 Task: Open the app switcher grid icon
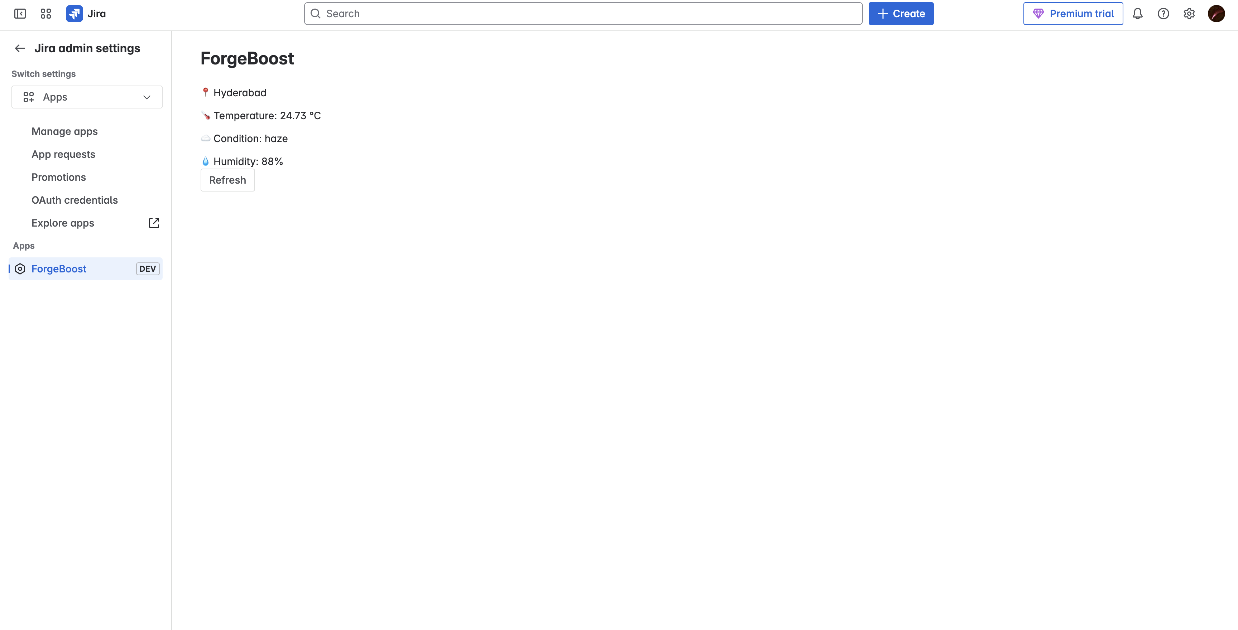pos(45,14)
